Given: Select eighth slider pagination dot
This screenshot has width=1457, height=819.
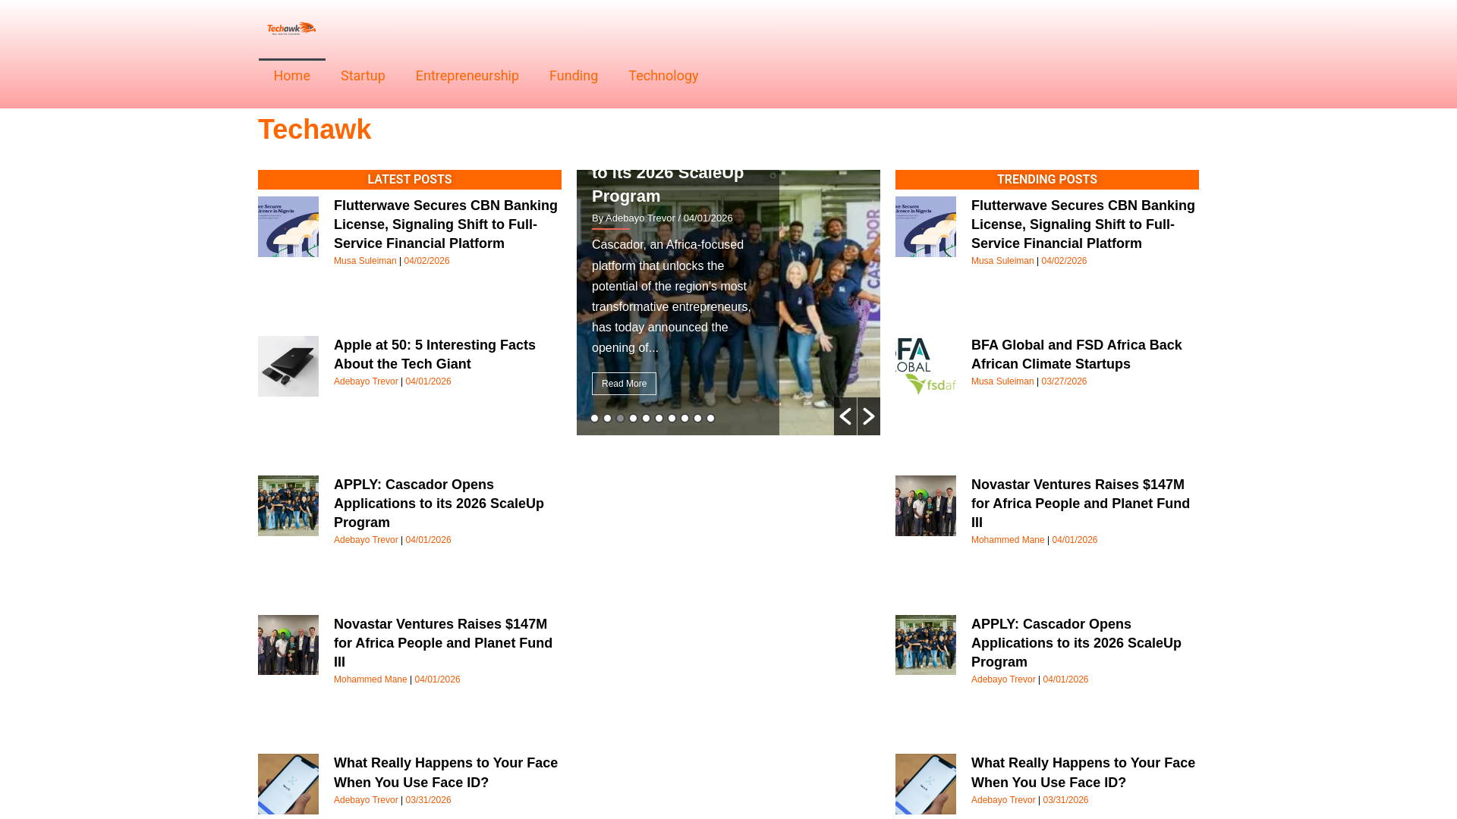Looking at the screenshot, I should (684, 419).
